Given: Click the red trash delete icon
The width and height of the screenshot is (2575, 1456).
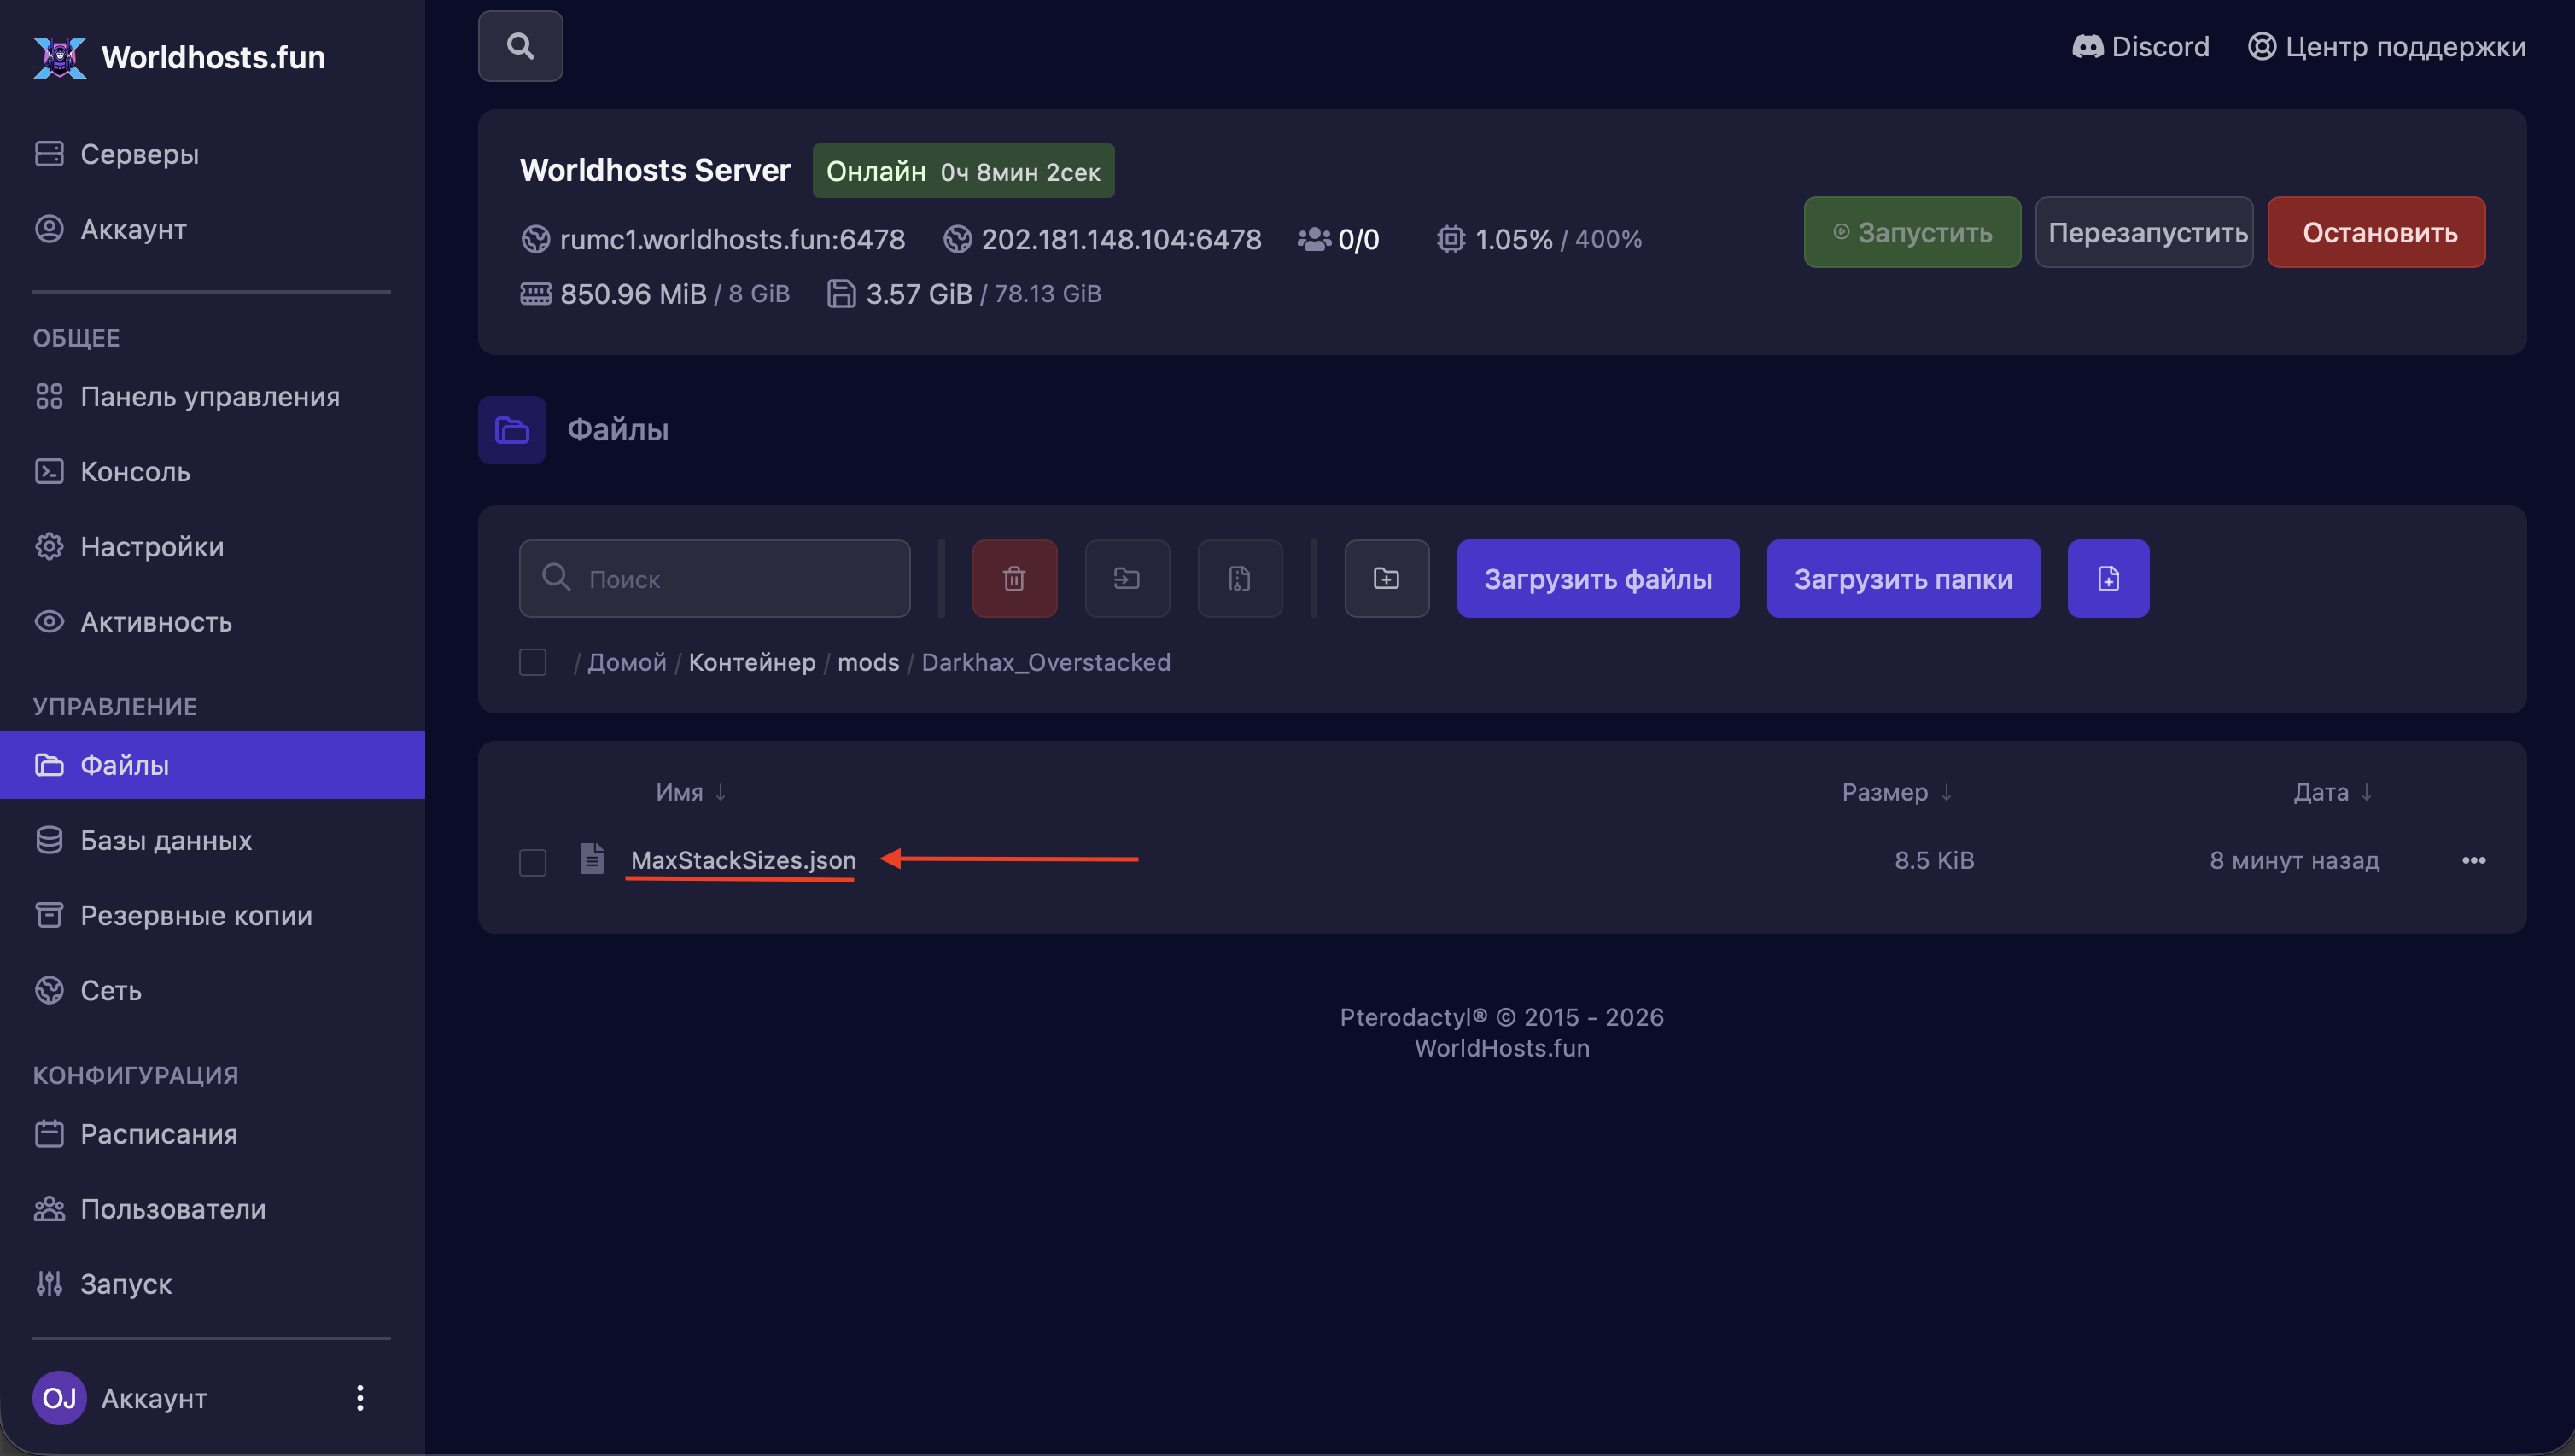Looking at the screenshot, I should click(1013, 578).
